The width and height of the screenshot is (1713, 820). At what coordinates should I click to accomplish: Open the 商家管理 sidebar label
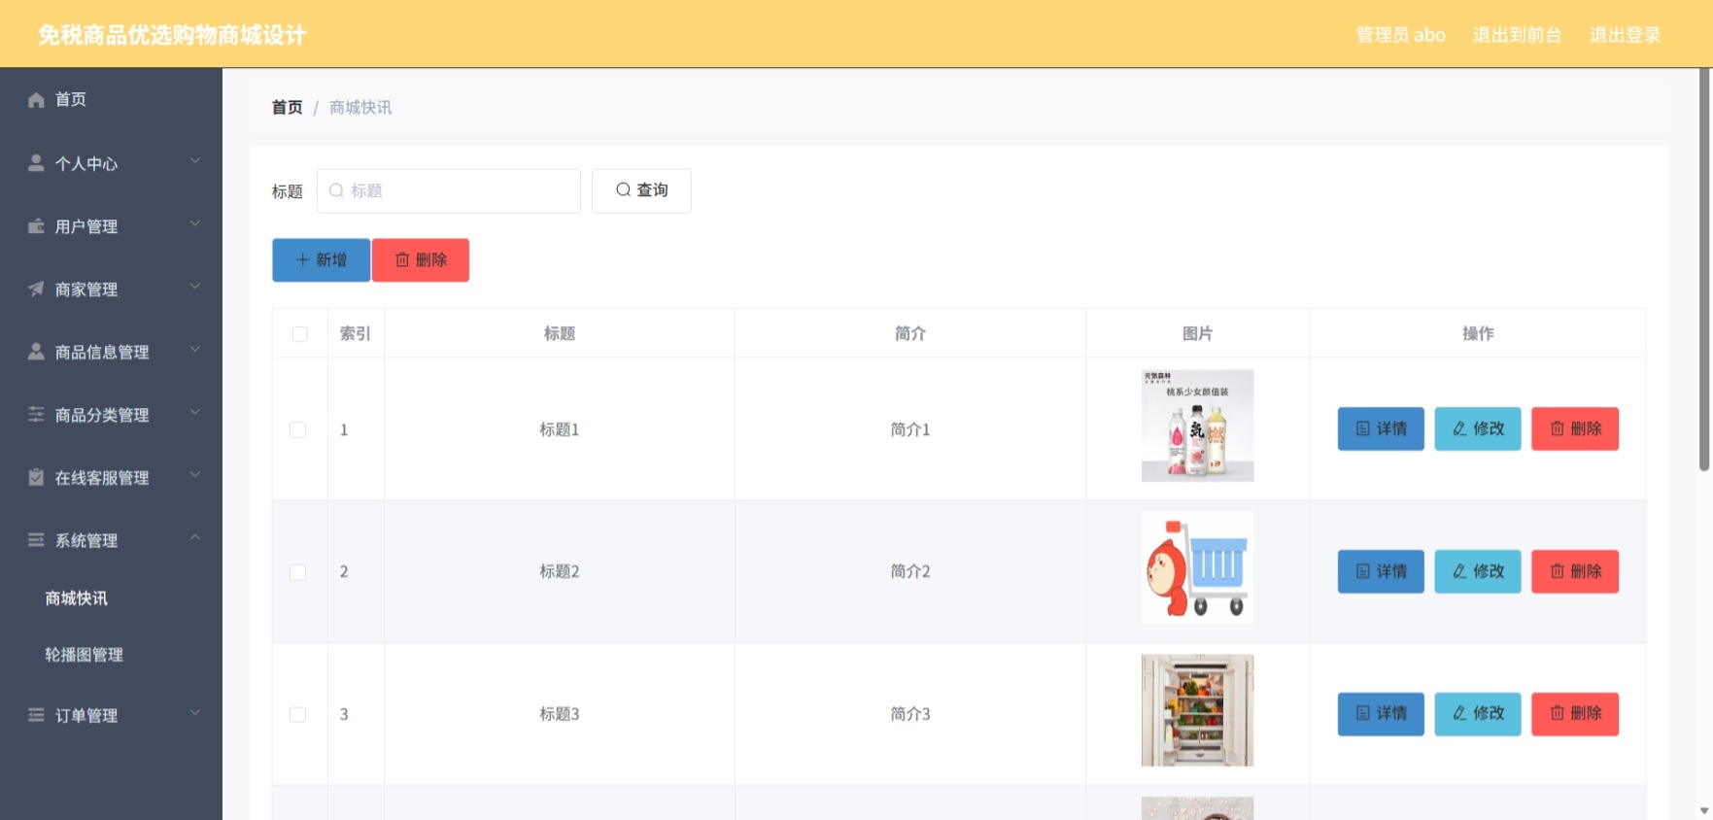[x=86, y=290]
